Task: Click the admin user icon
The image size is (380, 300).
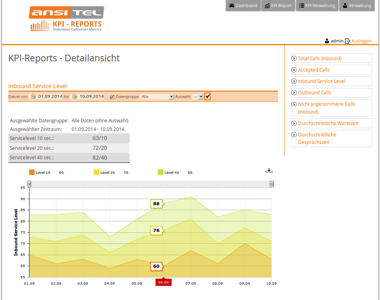Action: (327, 41)
